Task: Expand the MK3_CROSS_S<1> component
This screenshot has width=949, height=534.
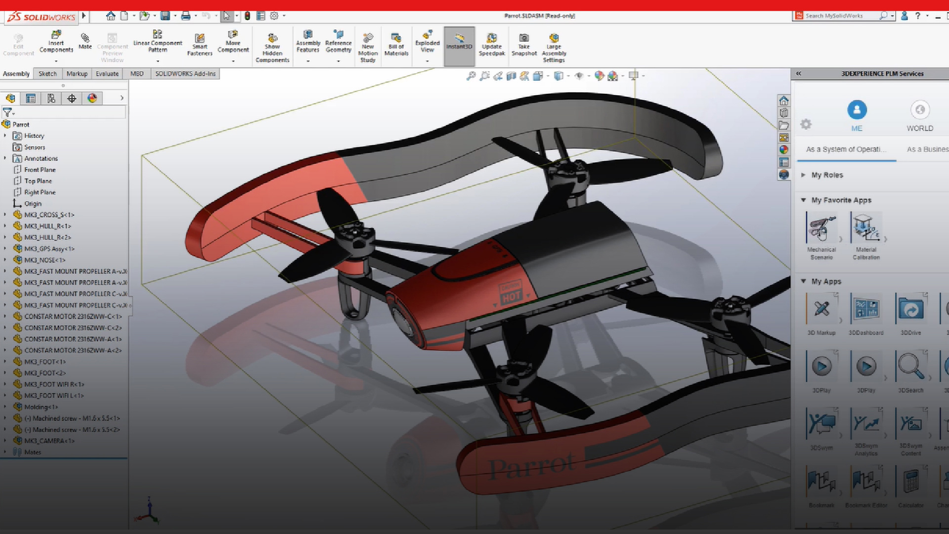Action: tap(5, 215)
